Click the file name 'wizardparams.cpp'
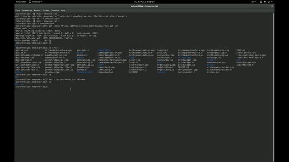Screen dimensions: 289x162 pyautogui.click(x=247, y=63)
